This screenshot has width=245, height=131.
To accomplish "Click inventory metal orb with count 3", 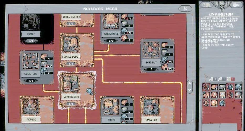I will pos(238,87).
